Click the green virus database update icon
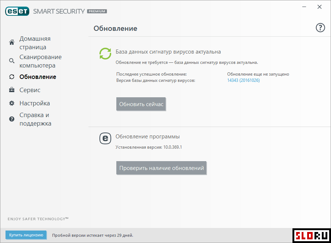 [105, 54]
